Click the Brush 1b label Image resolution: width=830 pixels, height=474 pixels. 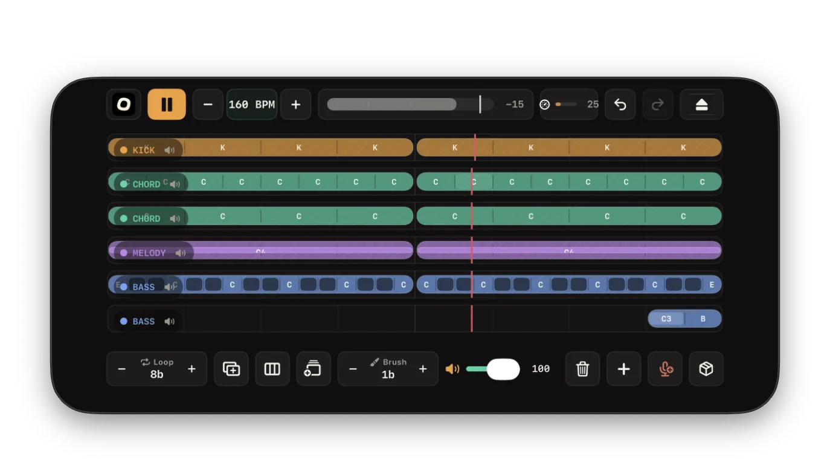[x=388, y=368]
